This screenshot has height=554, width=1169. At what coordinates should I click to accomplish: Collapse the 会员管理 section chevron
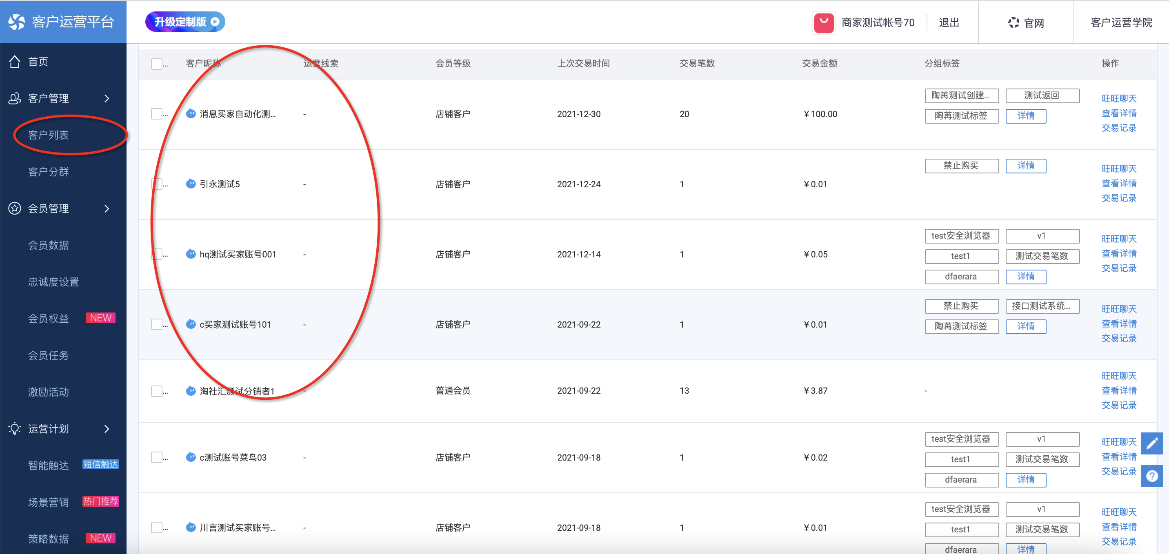107,208
